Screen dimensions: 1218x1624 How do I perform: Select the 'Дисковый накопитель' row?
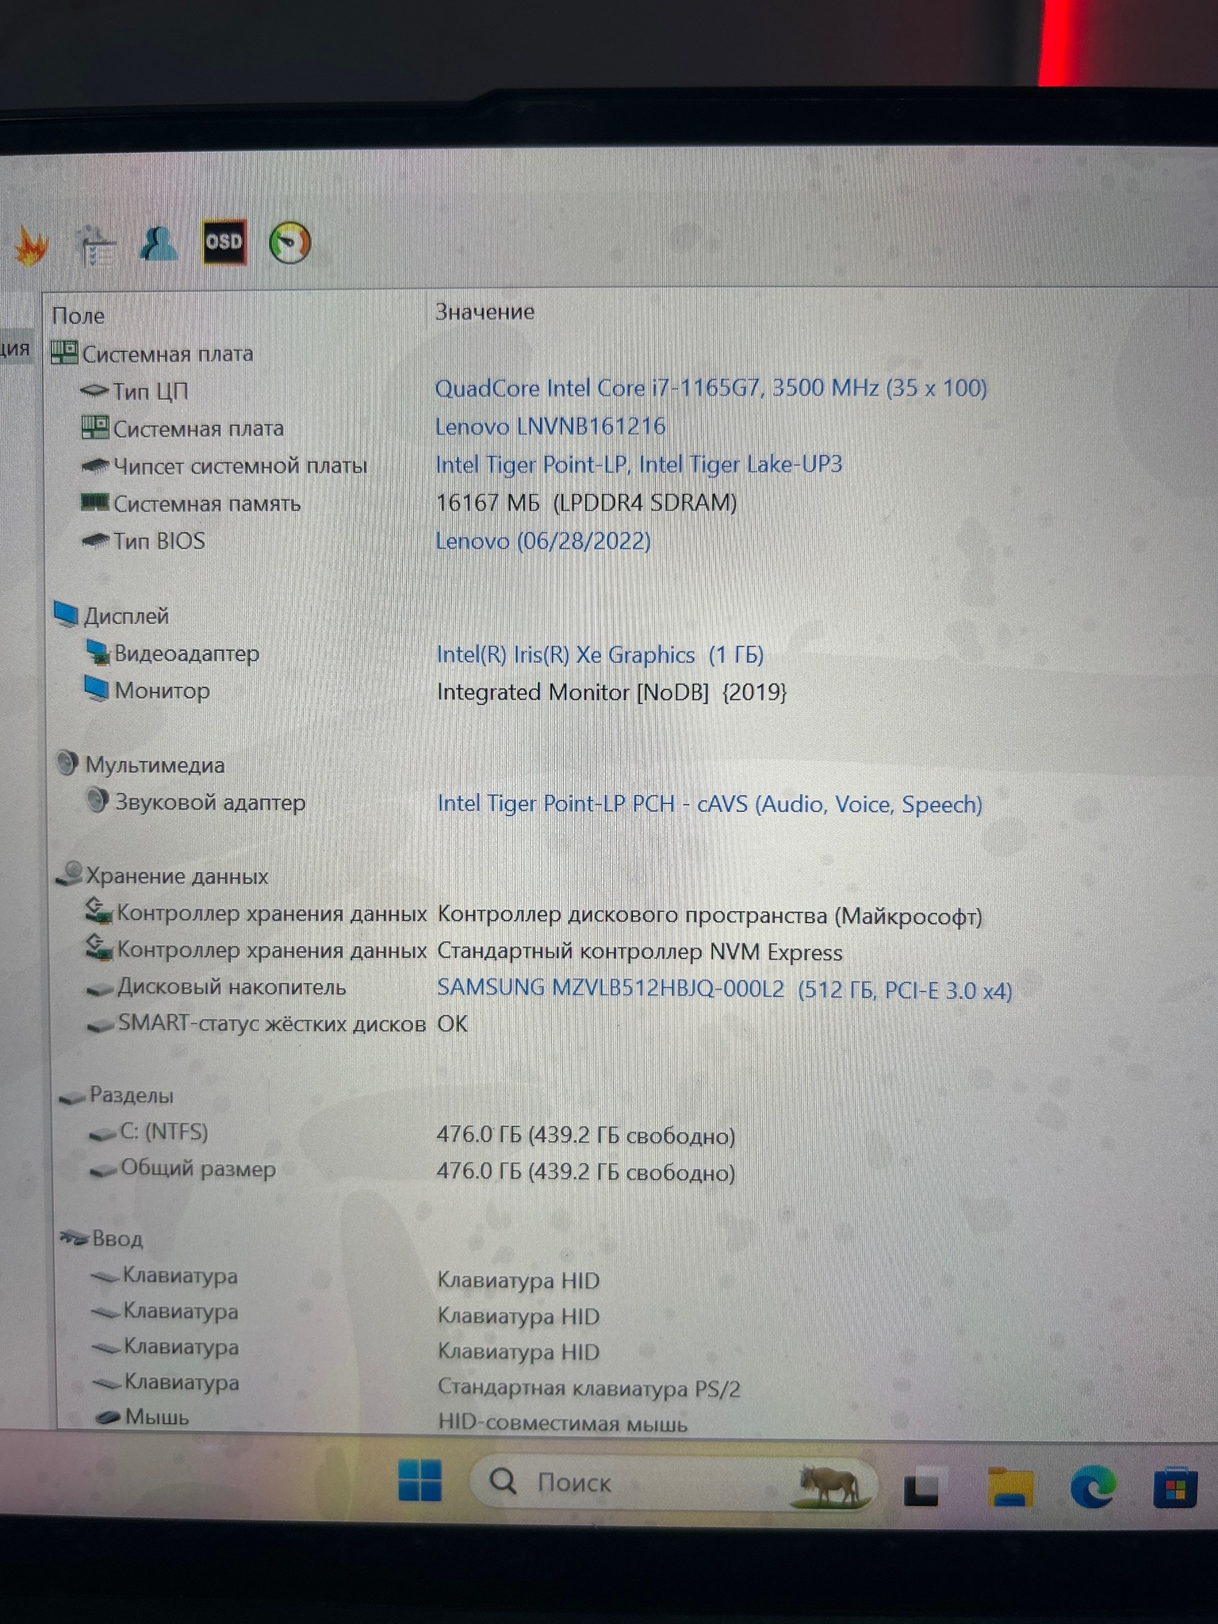coord(216,987)
